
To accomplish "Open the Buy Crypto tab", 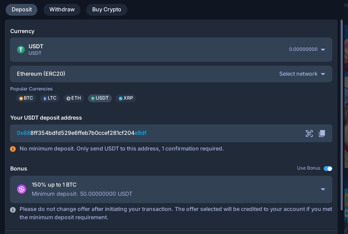I will tap(107, 10).
